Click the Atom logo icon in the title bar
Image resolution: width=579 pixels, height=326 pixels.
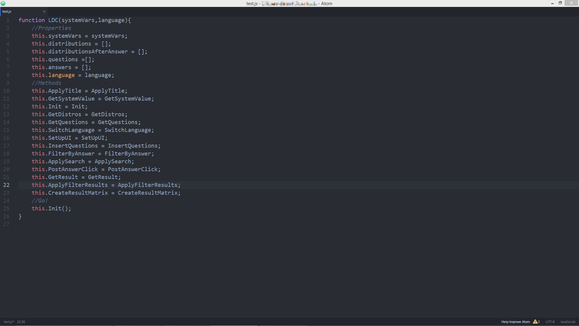click(3, 3)
